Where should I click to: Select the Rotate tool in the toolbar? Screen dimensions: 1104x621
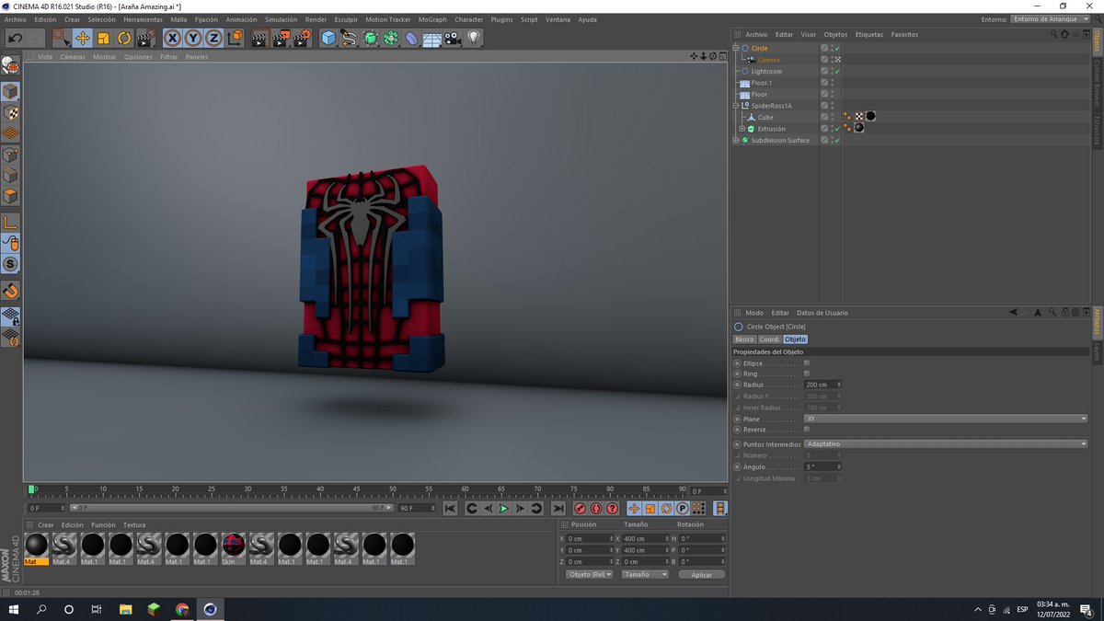(124, 38)
